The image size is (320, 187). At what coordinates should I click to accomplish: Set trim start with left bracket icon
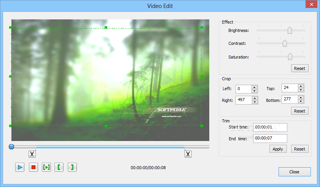click(x=59, y=167)
